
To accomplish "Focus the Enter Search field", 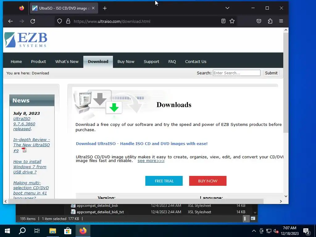I will point(237,73).
